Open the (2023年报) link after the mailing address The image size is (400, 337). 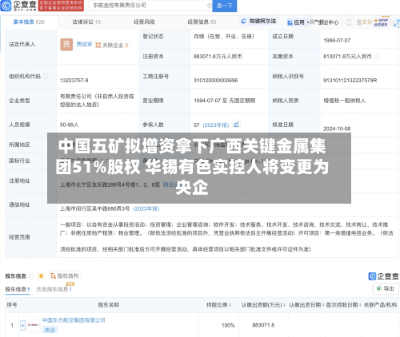point(146,208)
